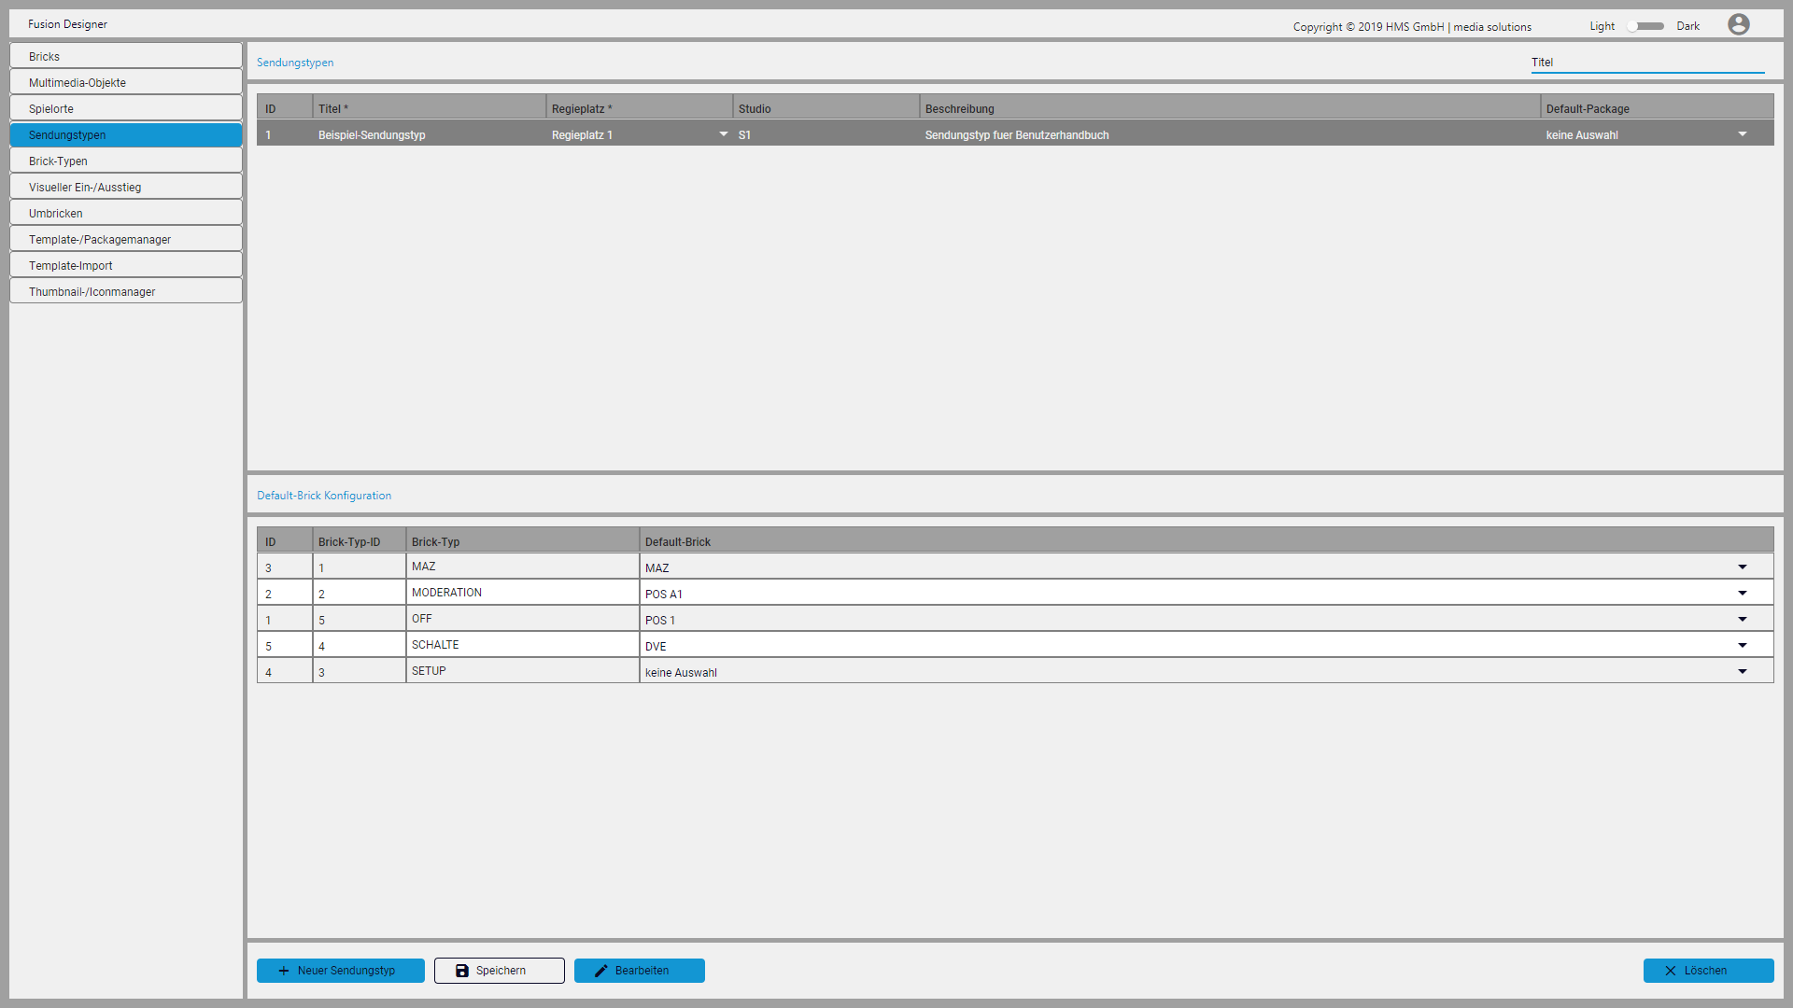Screen dimensions: 1793x1008
Task: Expand the Default-Package keine Auswahl dropdown
Action: click(x=1742, y=134)
